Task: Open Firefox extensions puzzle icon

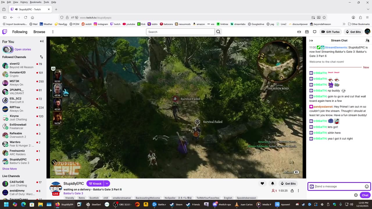Action: coord(360,17)
